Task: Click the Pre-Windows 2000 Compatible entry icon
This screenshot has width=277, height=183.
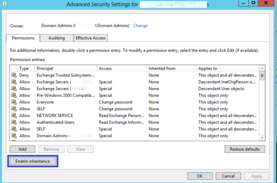Action: coord(14,95)
